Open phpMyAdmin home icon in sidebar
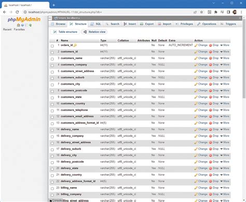246x202 pixels. [x=18, y=25]
